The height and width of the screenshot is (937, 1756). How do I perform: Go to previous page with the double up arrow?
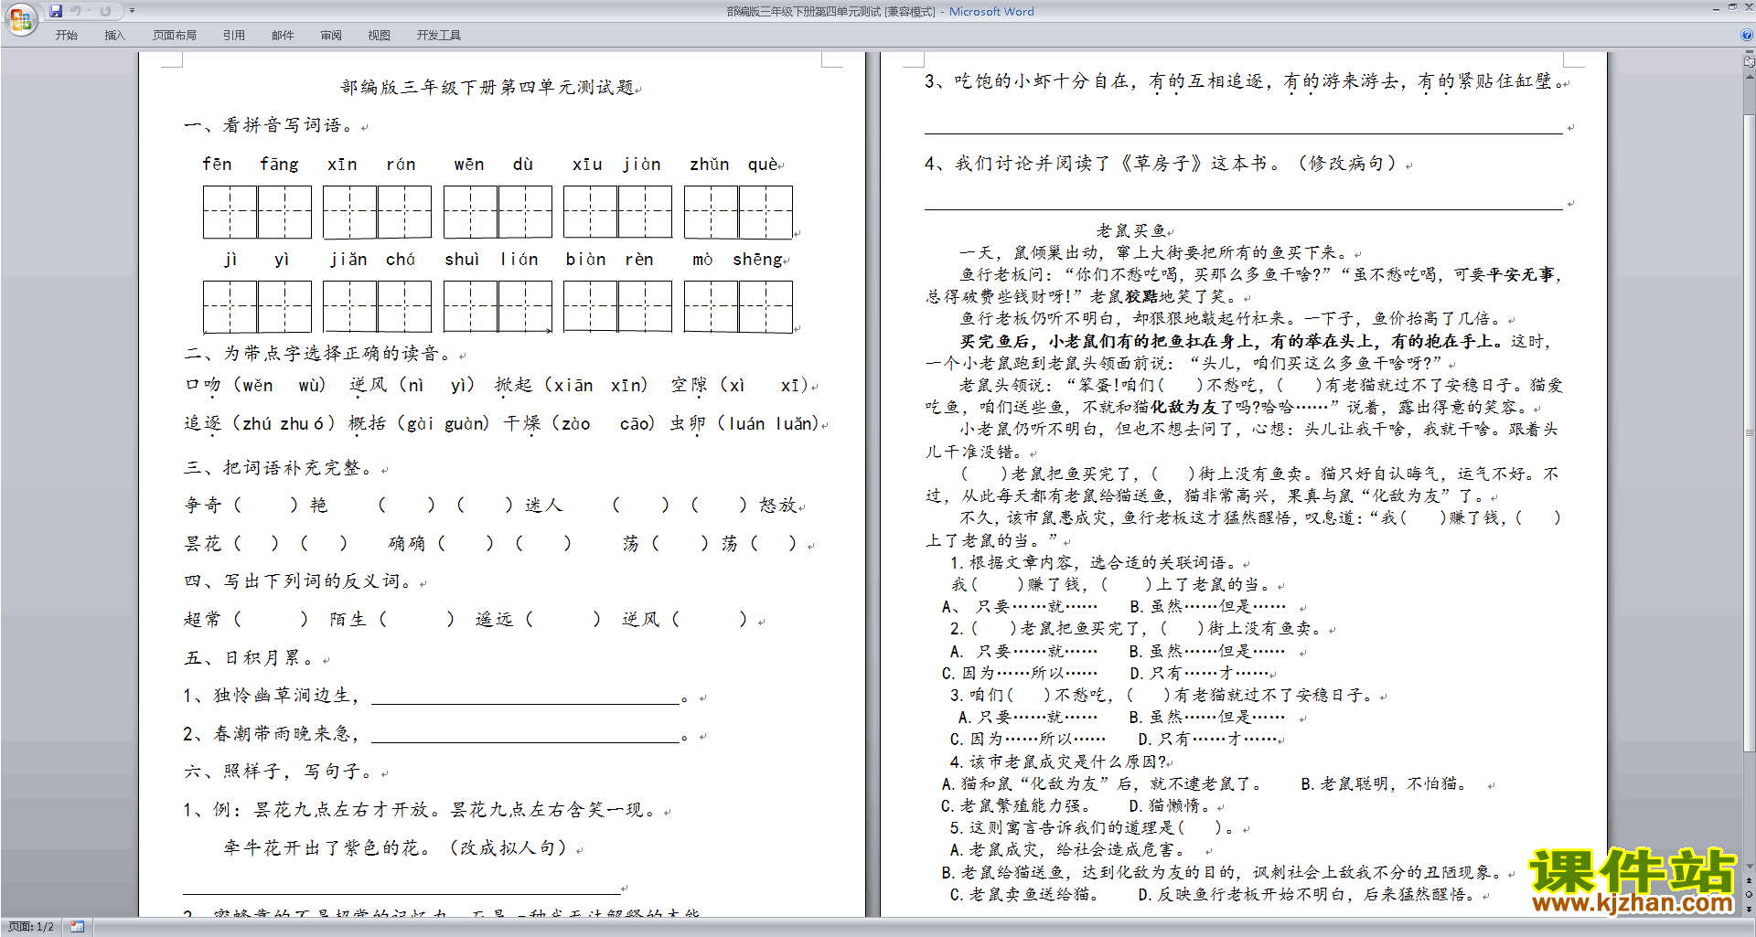[x=1750, y=881]
